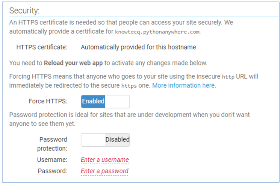The width and height of the screenshot is (280, 185).
Task: Click the knowtecq.pythonanywhere.com hostname text
Action: pos(158,32)
